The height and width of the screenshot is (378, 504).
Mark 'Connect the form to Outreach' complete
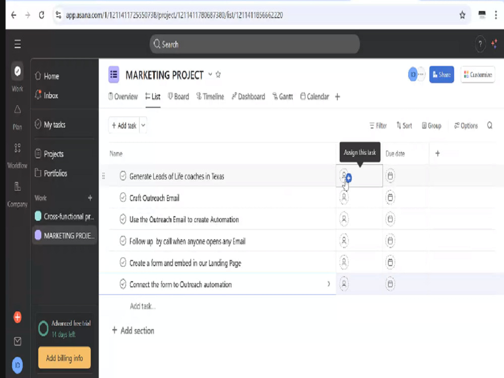123,284
